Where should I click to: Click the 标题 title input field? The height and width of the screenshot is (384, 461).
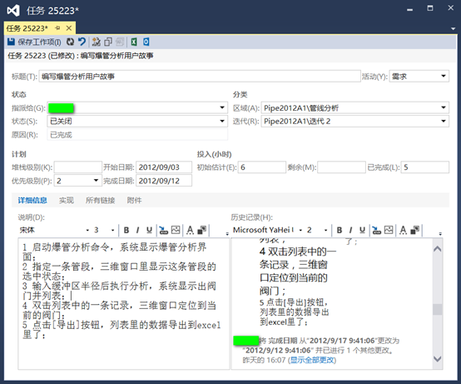click(200, 77)
